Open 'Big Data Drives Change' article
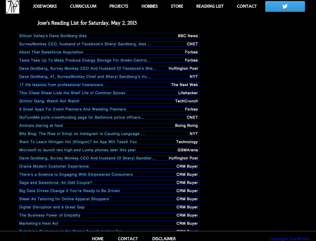The width and height of the screenshot is (316, 241). pyautogui.click(x=69, y=191)
